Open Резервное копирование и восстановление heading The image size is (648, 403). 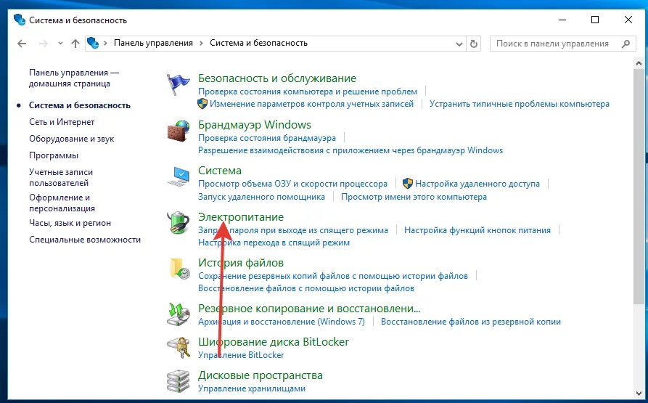[x=309, y=309]
